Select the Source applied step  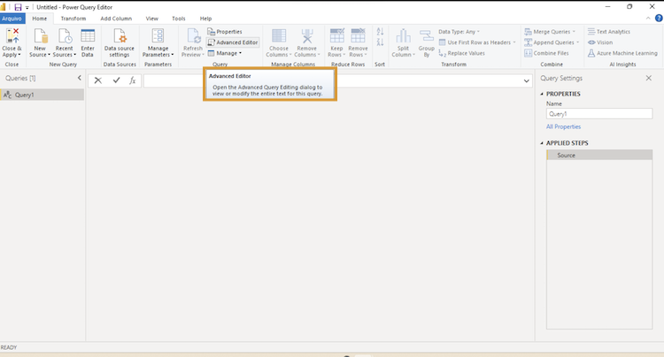coord(599,155)
